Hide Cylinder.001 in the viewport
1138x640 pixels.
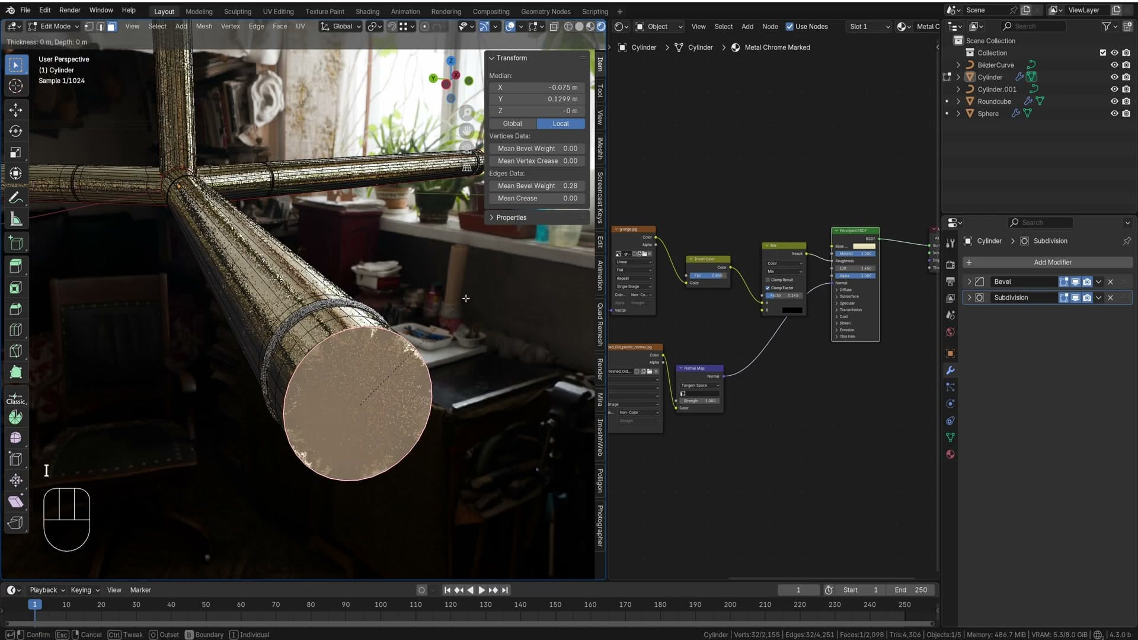[x=1114, y=89]
